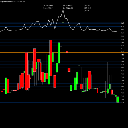Click the lowest price axis label
Image resolution: width=128 pixels, height=128 pixels.
pyautogui.click(x=122, y=102)
